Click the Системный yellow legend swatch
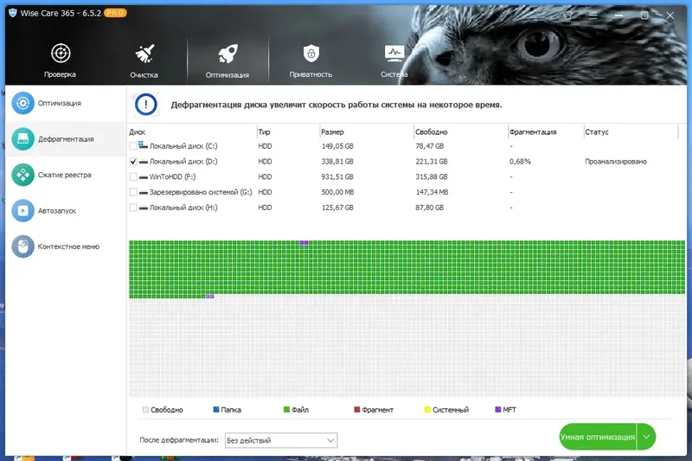 427,410
